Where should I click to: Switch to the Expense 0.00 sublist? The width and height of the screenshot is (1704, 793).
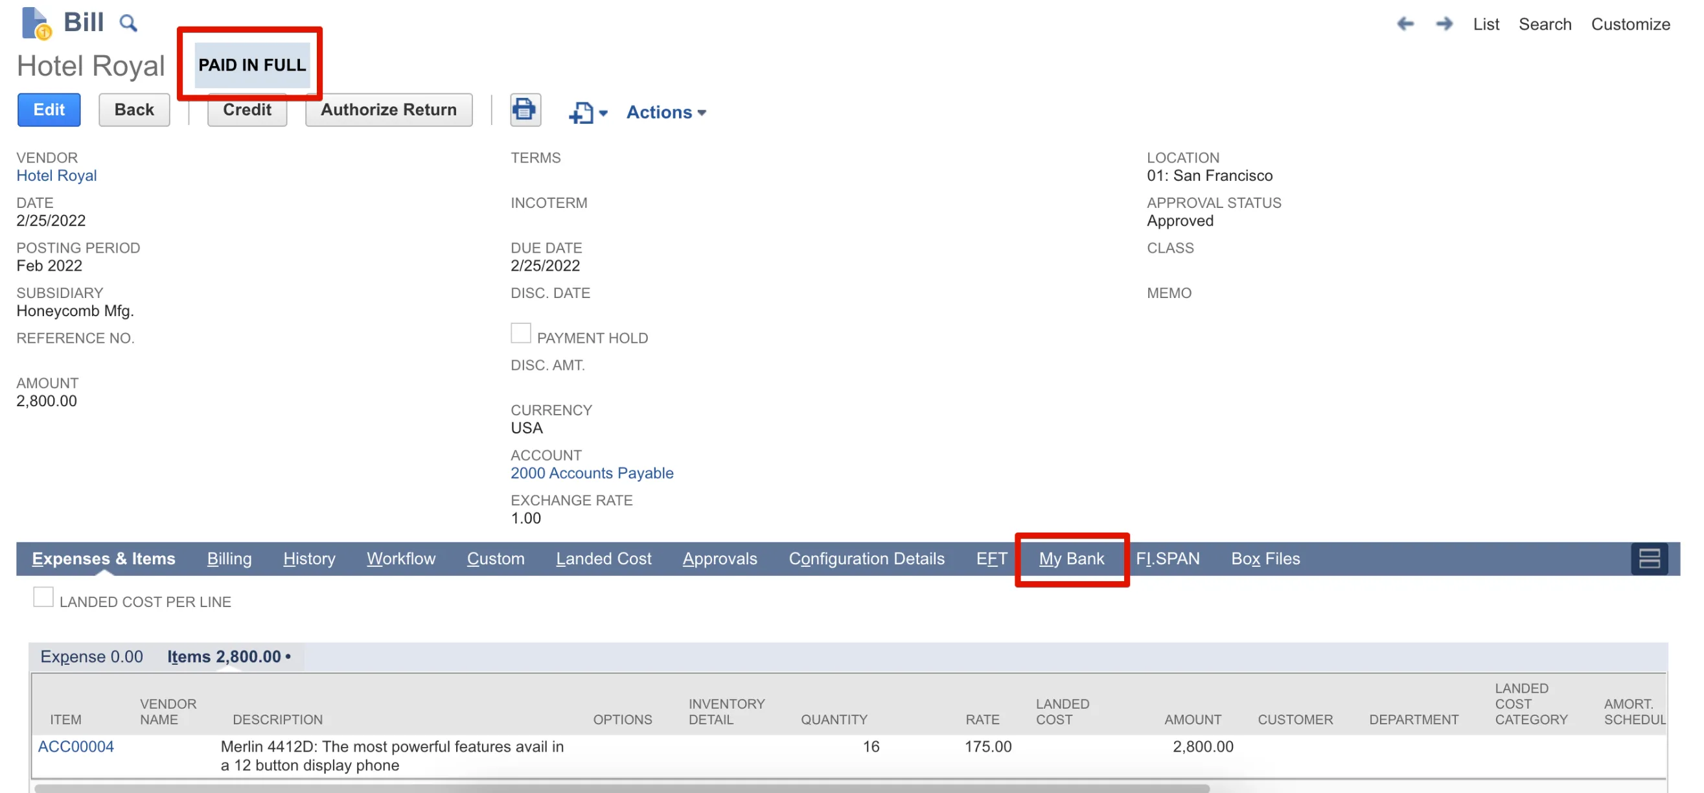click(x=91, y=657)
